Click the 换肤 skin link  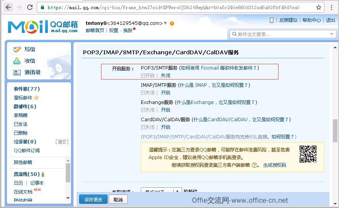pyautogui.click(x=128, y=31)
